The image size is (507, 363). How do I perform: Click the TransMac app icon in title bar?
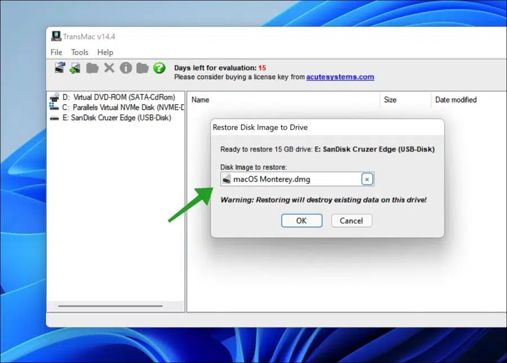(x=56, y=36)
